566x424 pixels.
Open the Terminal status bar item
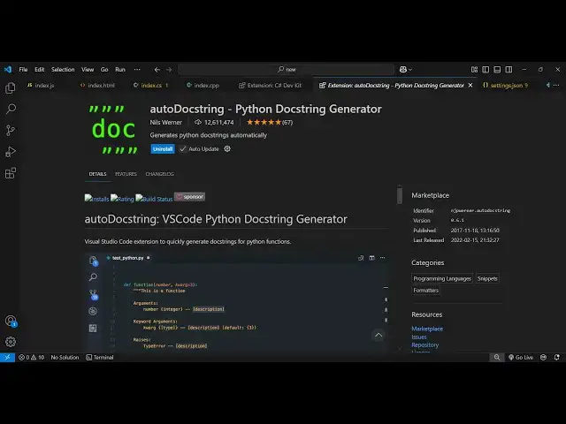click(x=100, y=357)
